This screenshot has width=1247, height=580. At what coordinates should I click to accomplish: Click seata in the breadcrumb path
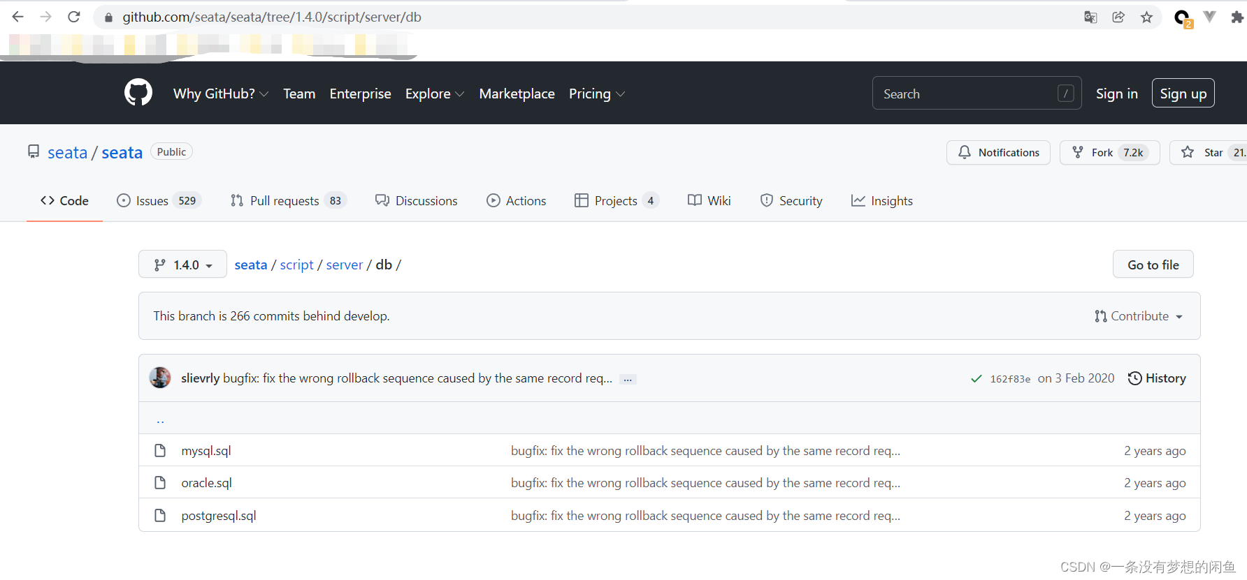click(x=251, y=265)
